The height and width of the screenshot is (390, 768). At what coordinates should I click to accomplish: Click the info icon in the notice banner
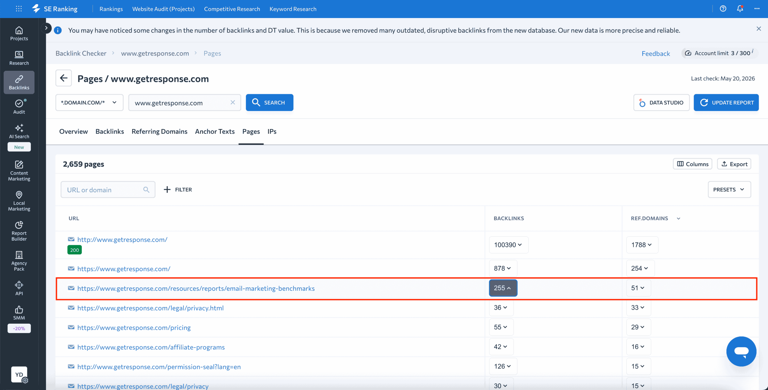click(x=58, y=30)
